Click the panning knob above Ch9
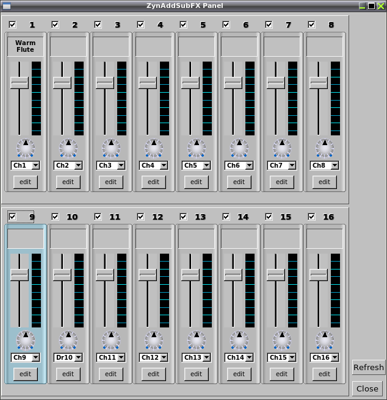This screenshot has height=400, width=387. pos(26,340)
